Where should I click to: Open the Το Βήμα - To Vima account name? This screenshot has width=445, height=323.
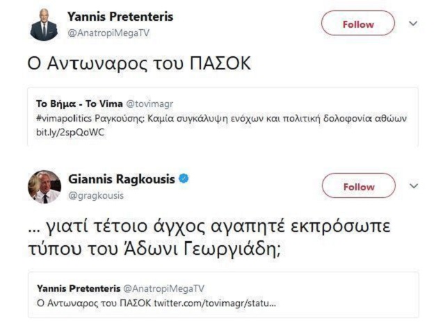(x=79, y=104)
